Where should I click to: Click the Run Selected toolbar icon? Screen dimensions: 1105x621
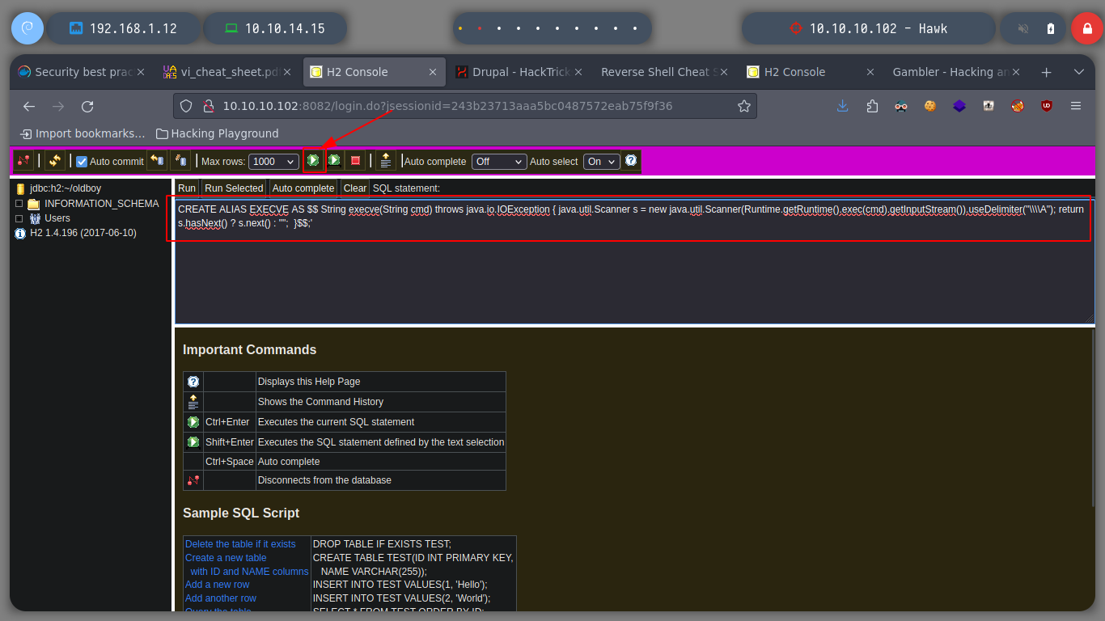coord(334,160)
